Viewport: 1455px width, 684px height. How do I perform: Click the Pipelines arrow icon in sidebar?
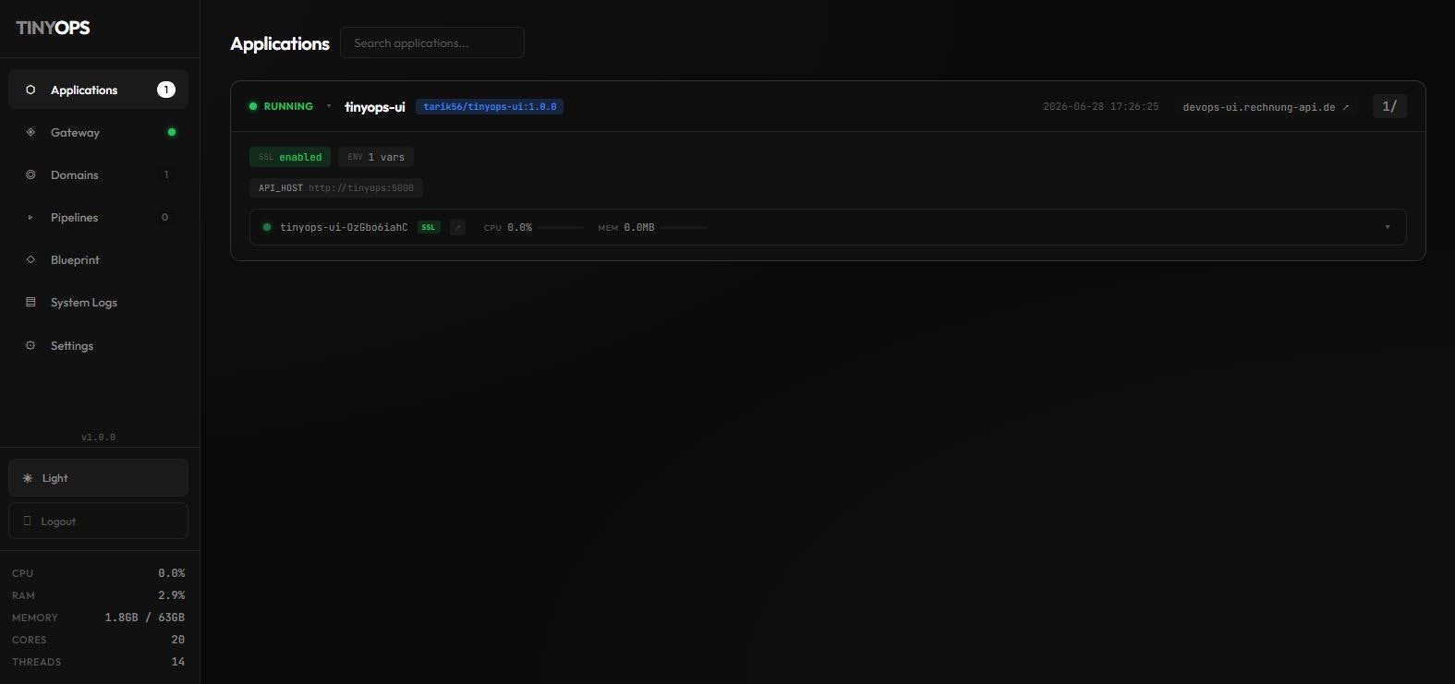point(30,217)
